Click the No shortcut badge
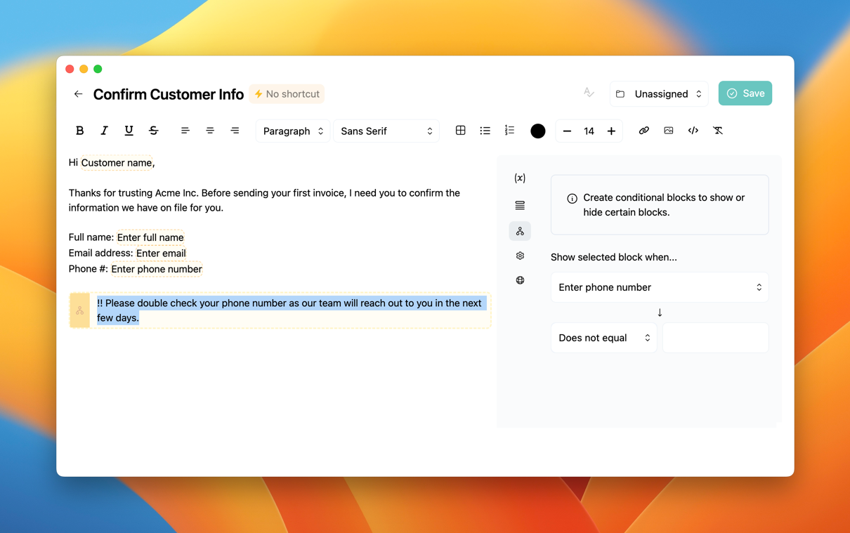This screenshot has width=850, height=533. point(287,94)
